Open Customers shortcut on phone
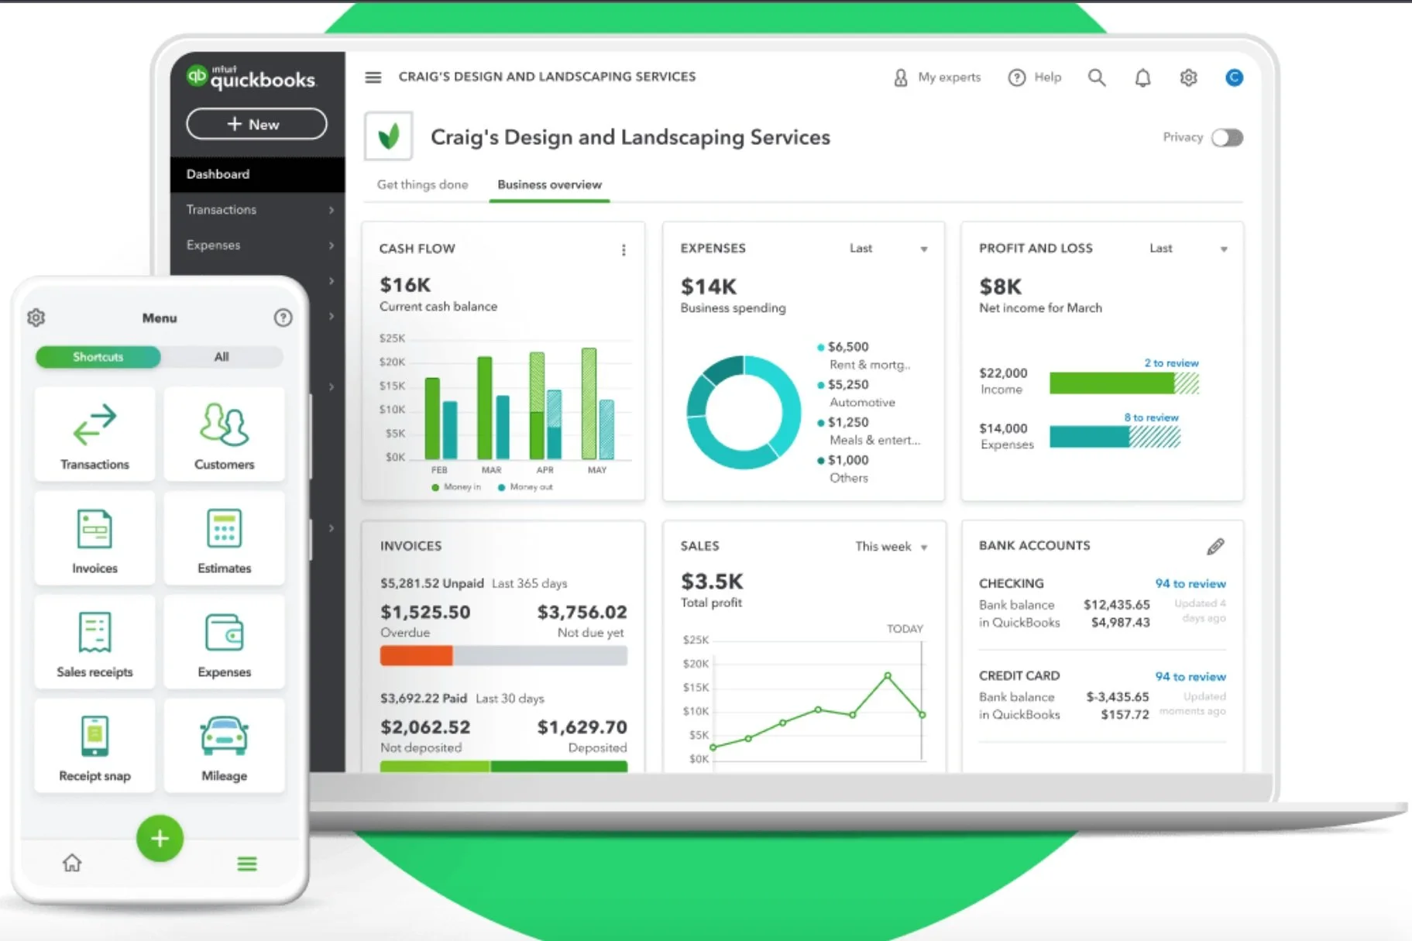 click(224, 434)
